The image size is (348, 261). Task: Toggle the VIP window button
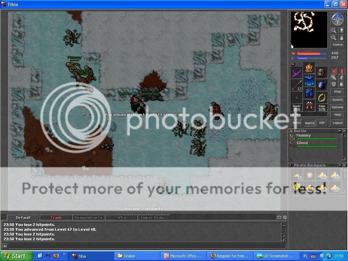click(322, 123)
